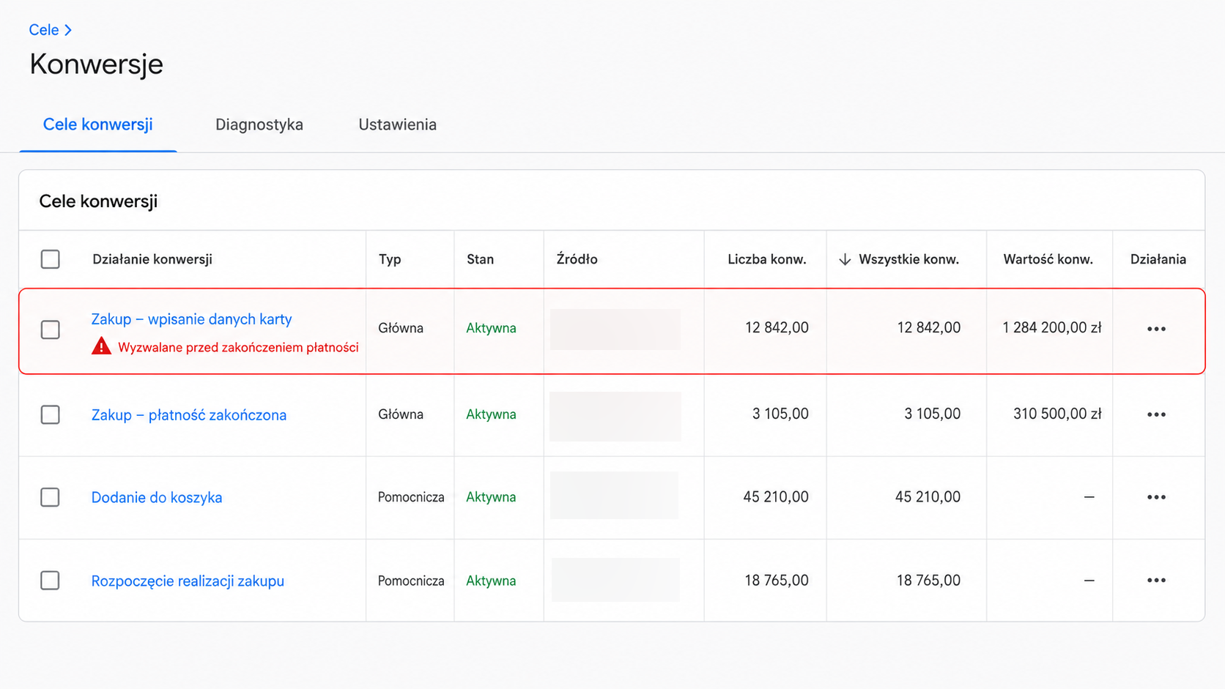Click Liczba konw. value 12 842,00
1225x689 pixels.
[777, 328]
